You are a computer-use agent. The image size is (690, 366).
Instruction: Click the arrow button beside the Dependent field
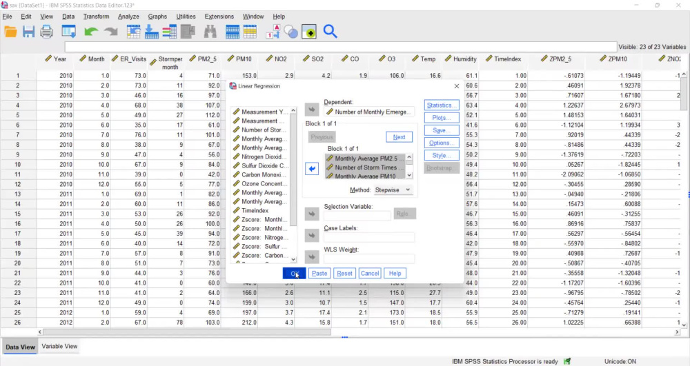click(x=312, y=110)
